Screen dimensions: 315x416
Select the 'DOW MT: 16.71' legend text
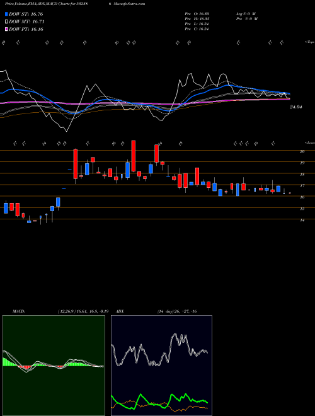tap(26, 22)
